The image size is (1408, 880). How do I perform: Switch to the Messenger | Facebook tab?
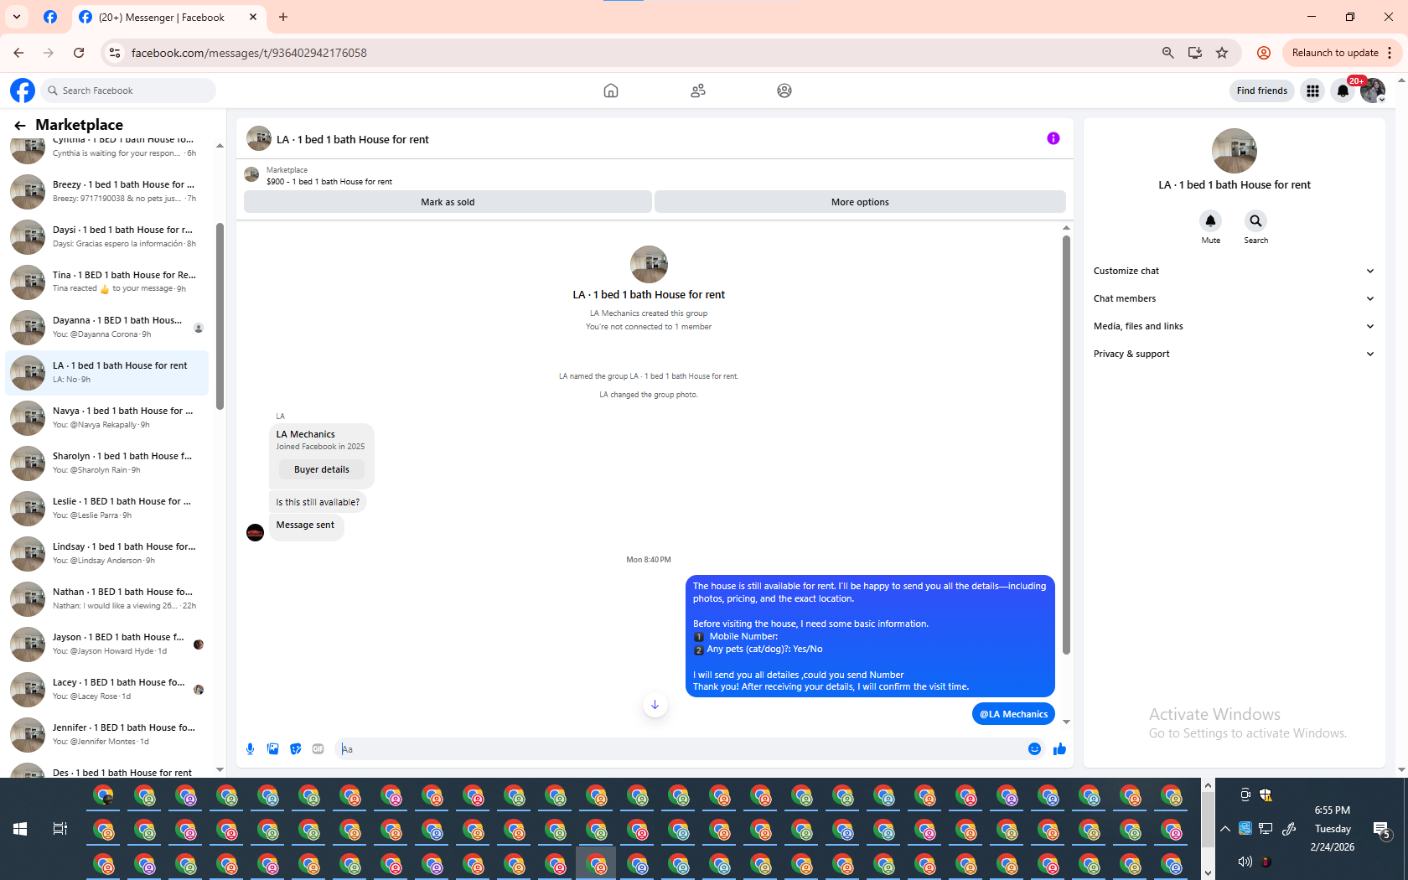click(168, 17)
